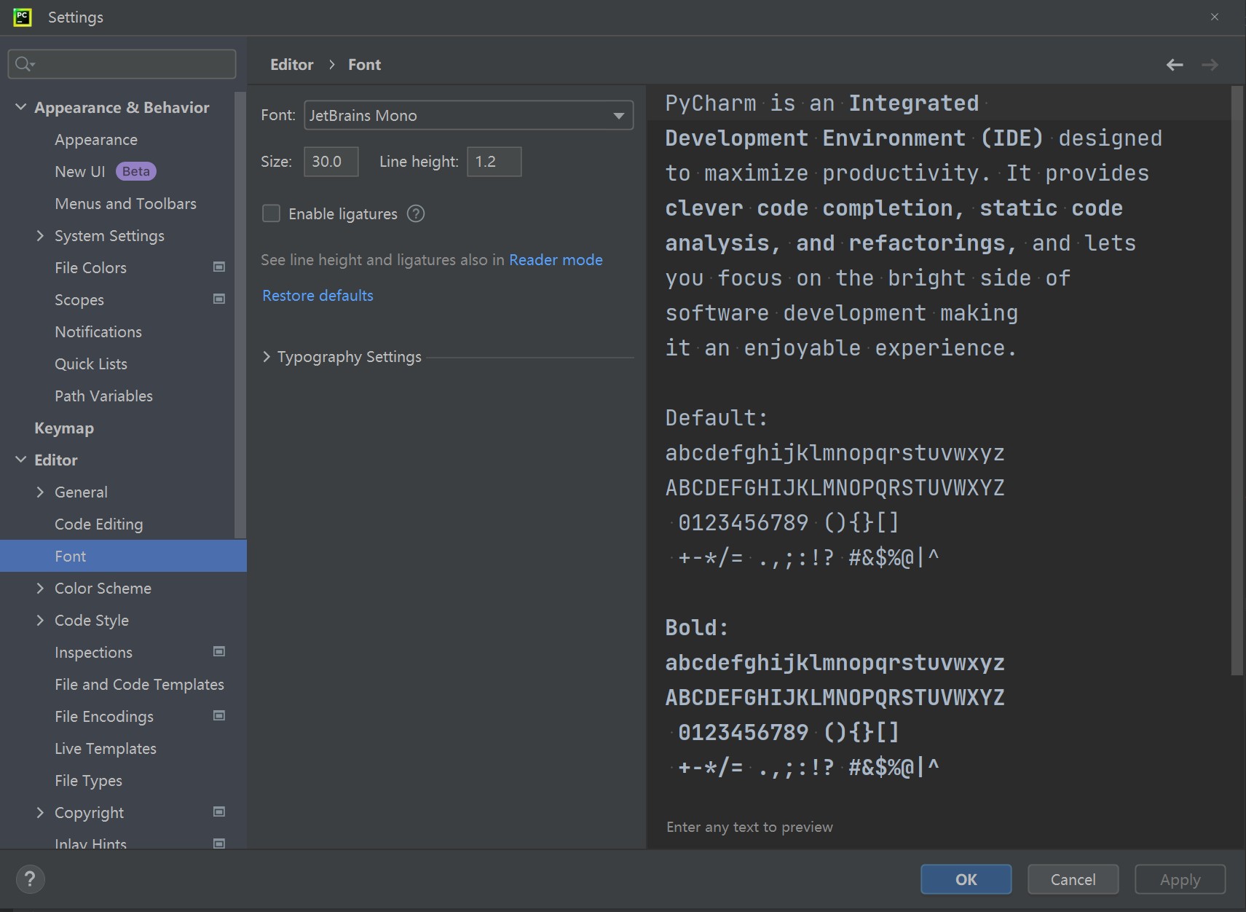Select Keymap in the settings tree

pyautogui.click(x=64, y=428)
